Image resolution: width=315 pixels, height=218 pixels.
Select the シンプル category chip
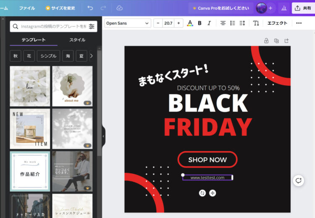point(48,56)
